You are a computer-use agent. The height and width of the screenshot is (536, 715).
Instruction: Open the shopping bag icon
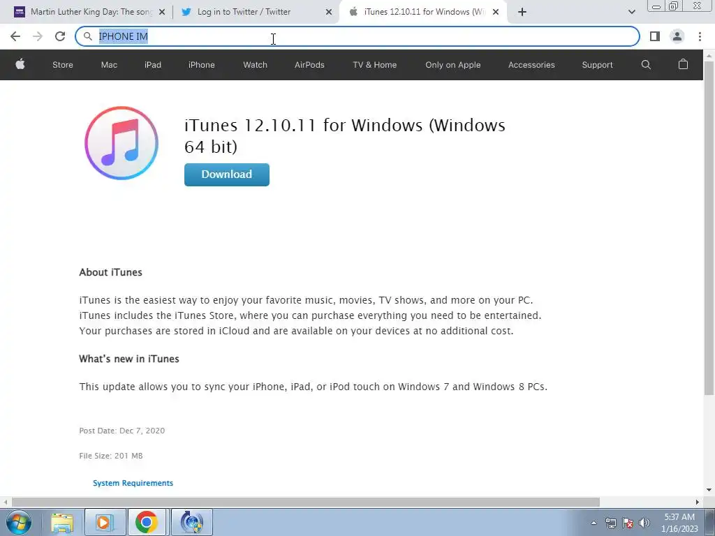683,64
